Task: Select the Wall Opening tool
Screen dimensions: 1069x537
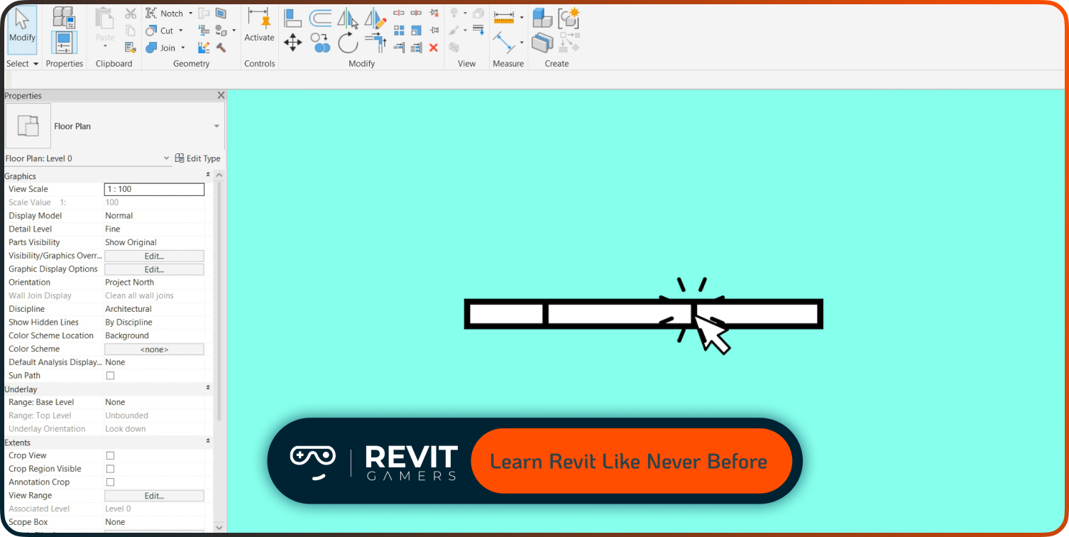Action: 221,13
